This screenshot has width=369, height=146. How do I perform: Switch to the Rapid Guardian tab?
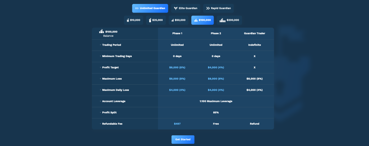218,8
